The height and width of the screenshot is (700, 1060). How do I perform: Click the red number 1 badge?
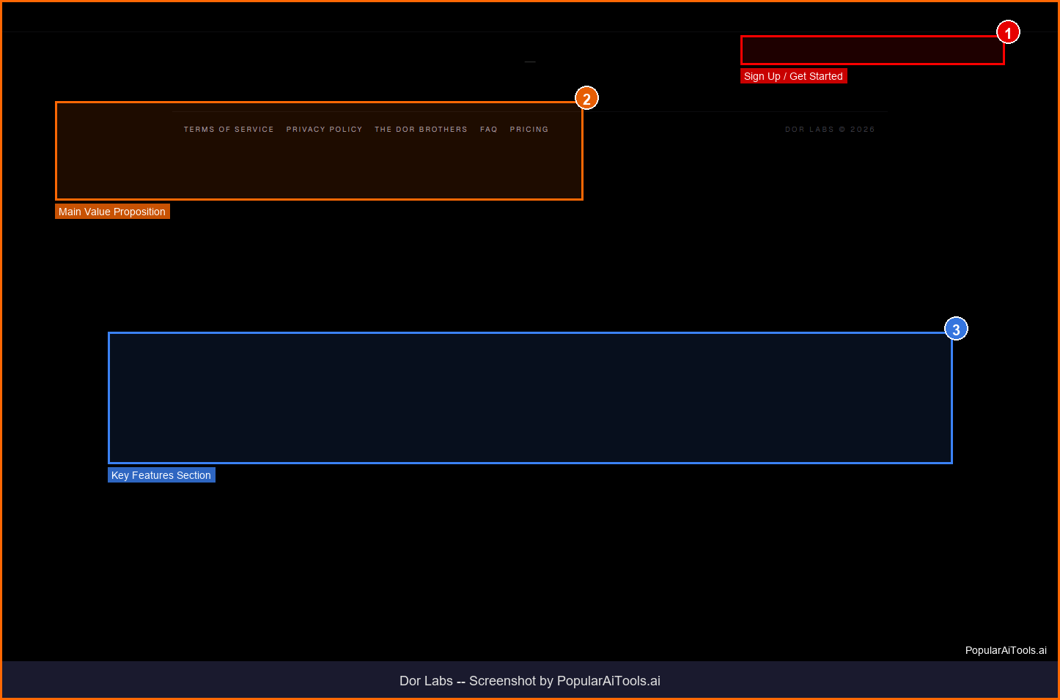[x=1008, y=32]
